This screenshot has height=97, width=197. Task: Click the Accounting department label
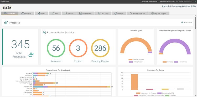29,73
